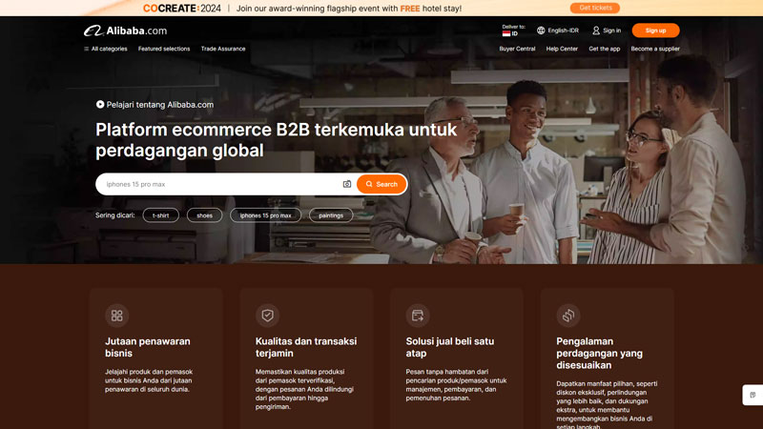
Task: Click the floating feedback icon at right edge
Action: click(x=753, y=395)
